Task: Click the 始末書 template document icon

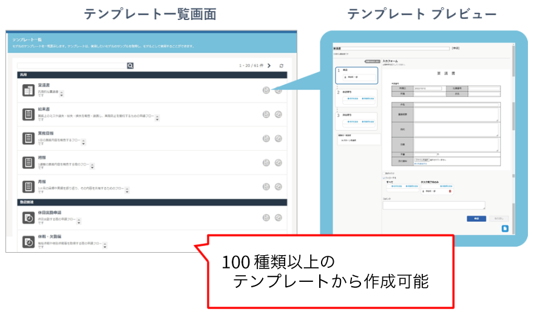Action: [29, 115]
